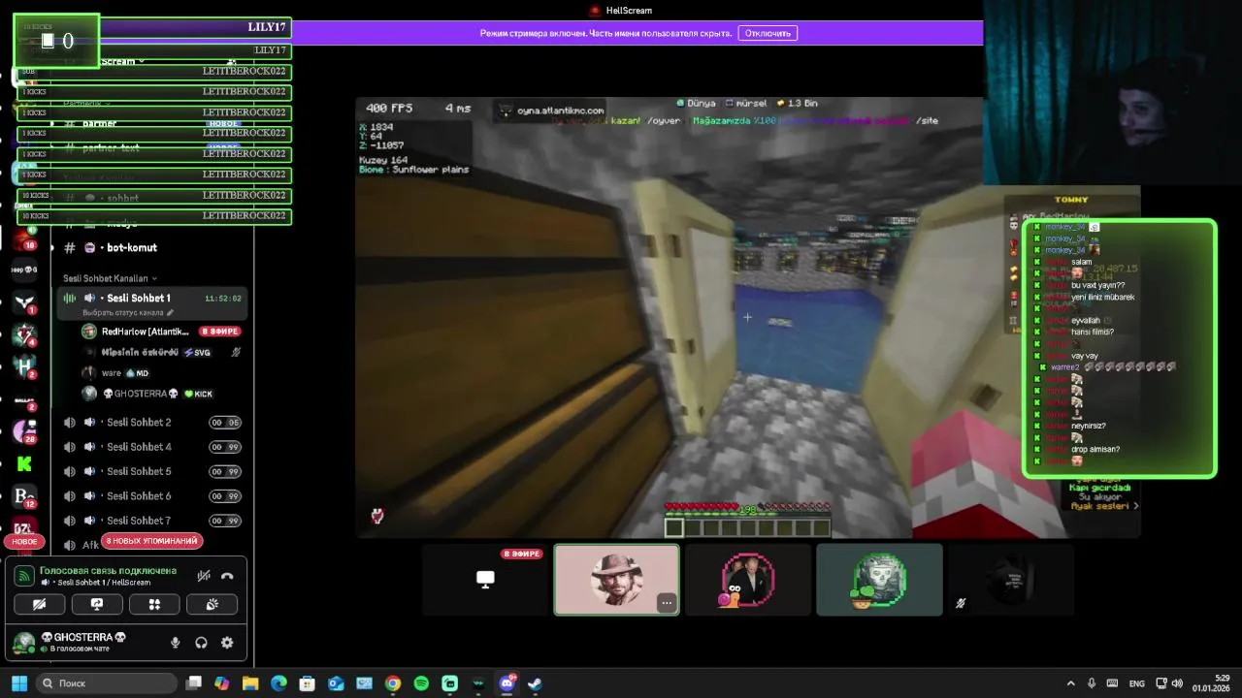1242x698 pixels.
Task: Open the Windows Start menu
Action: [19, 683]
